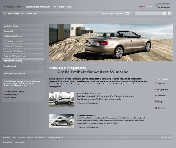Click red arrow beside Telefonischer Kontakt
Viewport: 176px width, 148px height.
(x=4, y=92)
